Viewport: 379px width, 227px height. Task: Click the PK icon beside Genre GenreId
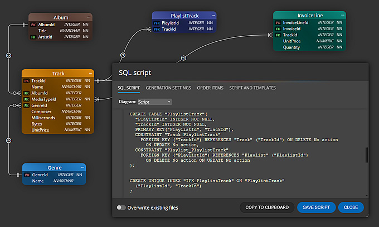(x=27, y=175)
